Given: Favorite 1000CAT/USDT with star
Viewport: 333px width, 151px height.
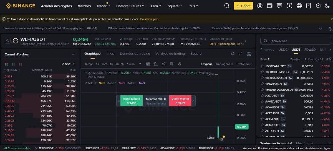Looking at the screenshot, I should (x=262, y=66).
